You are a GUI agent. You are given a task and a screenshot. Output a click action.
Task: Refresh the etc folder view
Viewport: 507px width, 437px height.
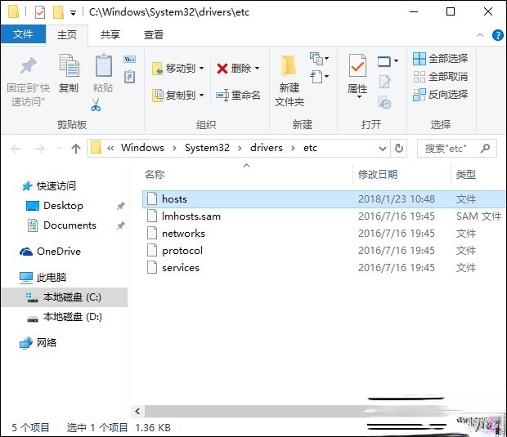[399, 148]
